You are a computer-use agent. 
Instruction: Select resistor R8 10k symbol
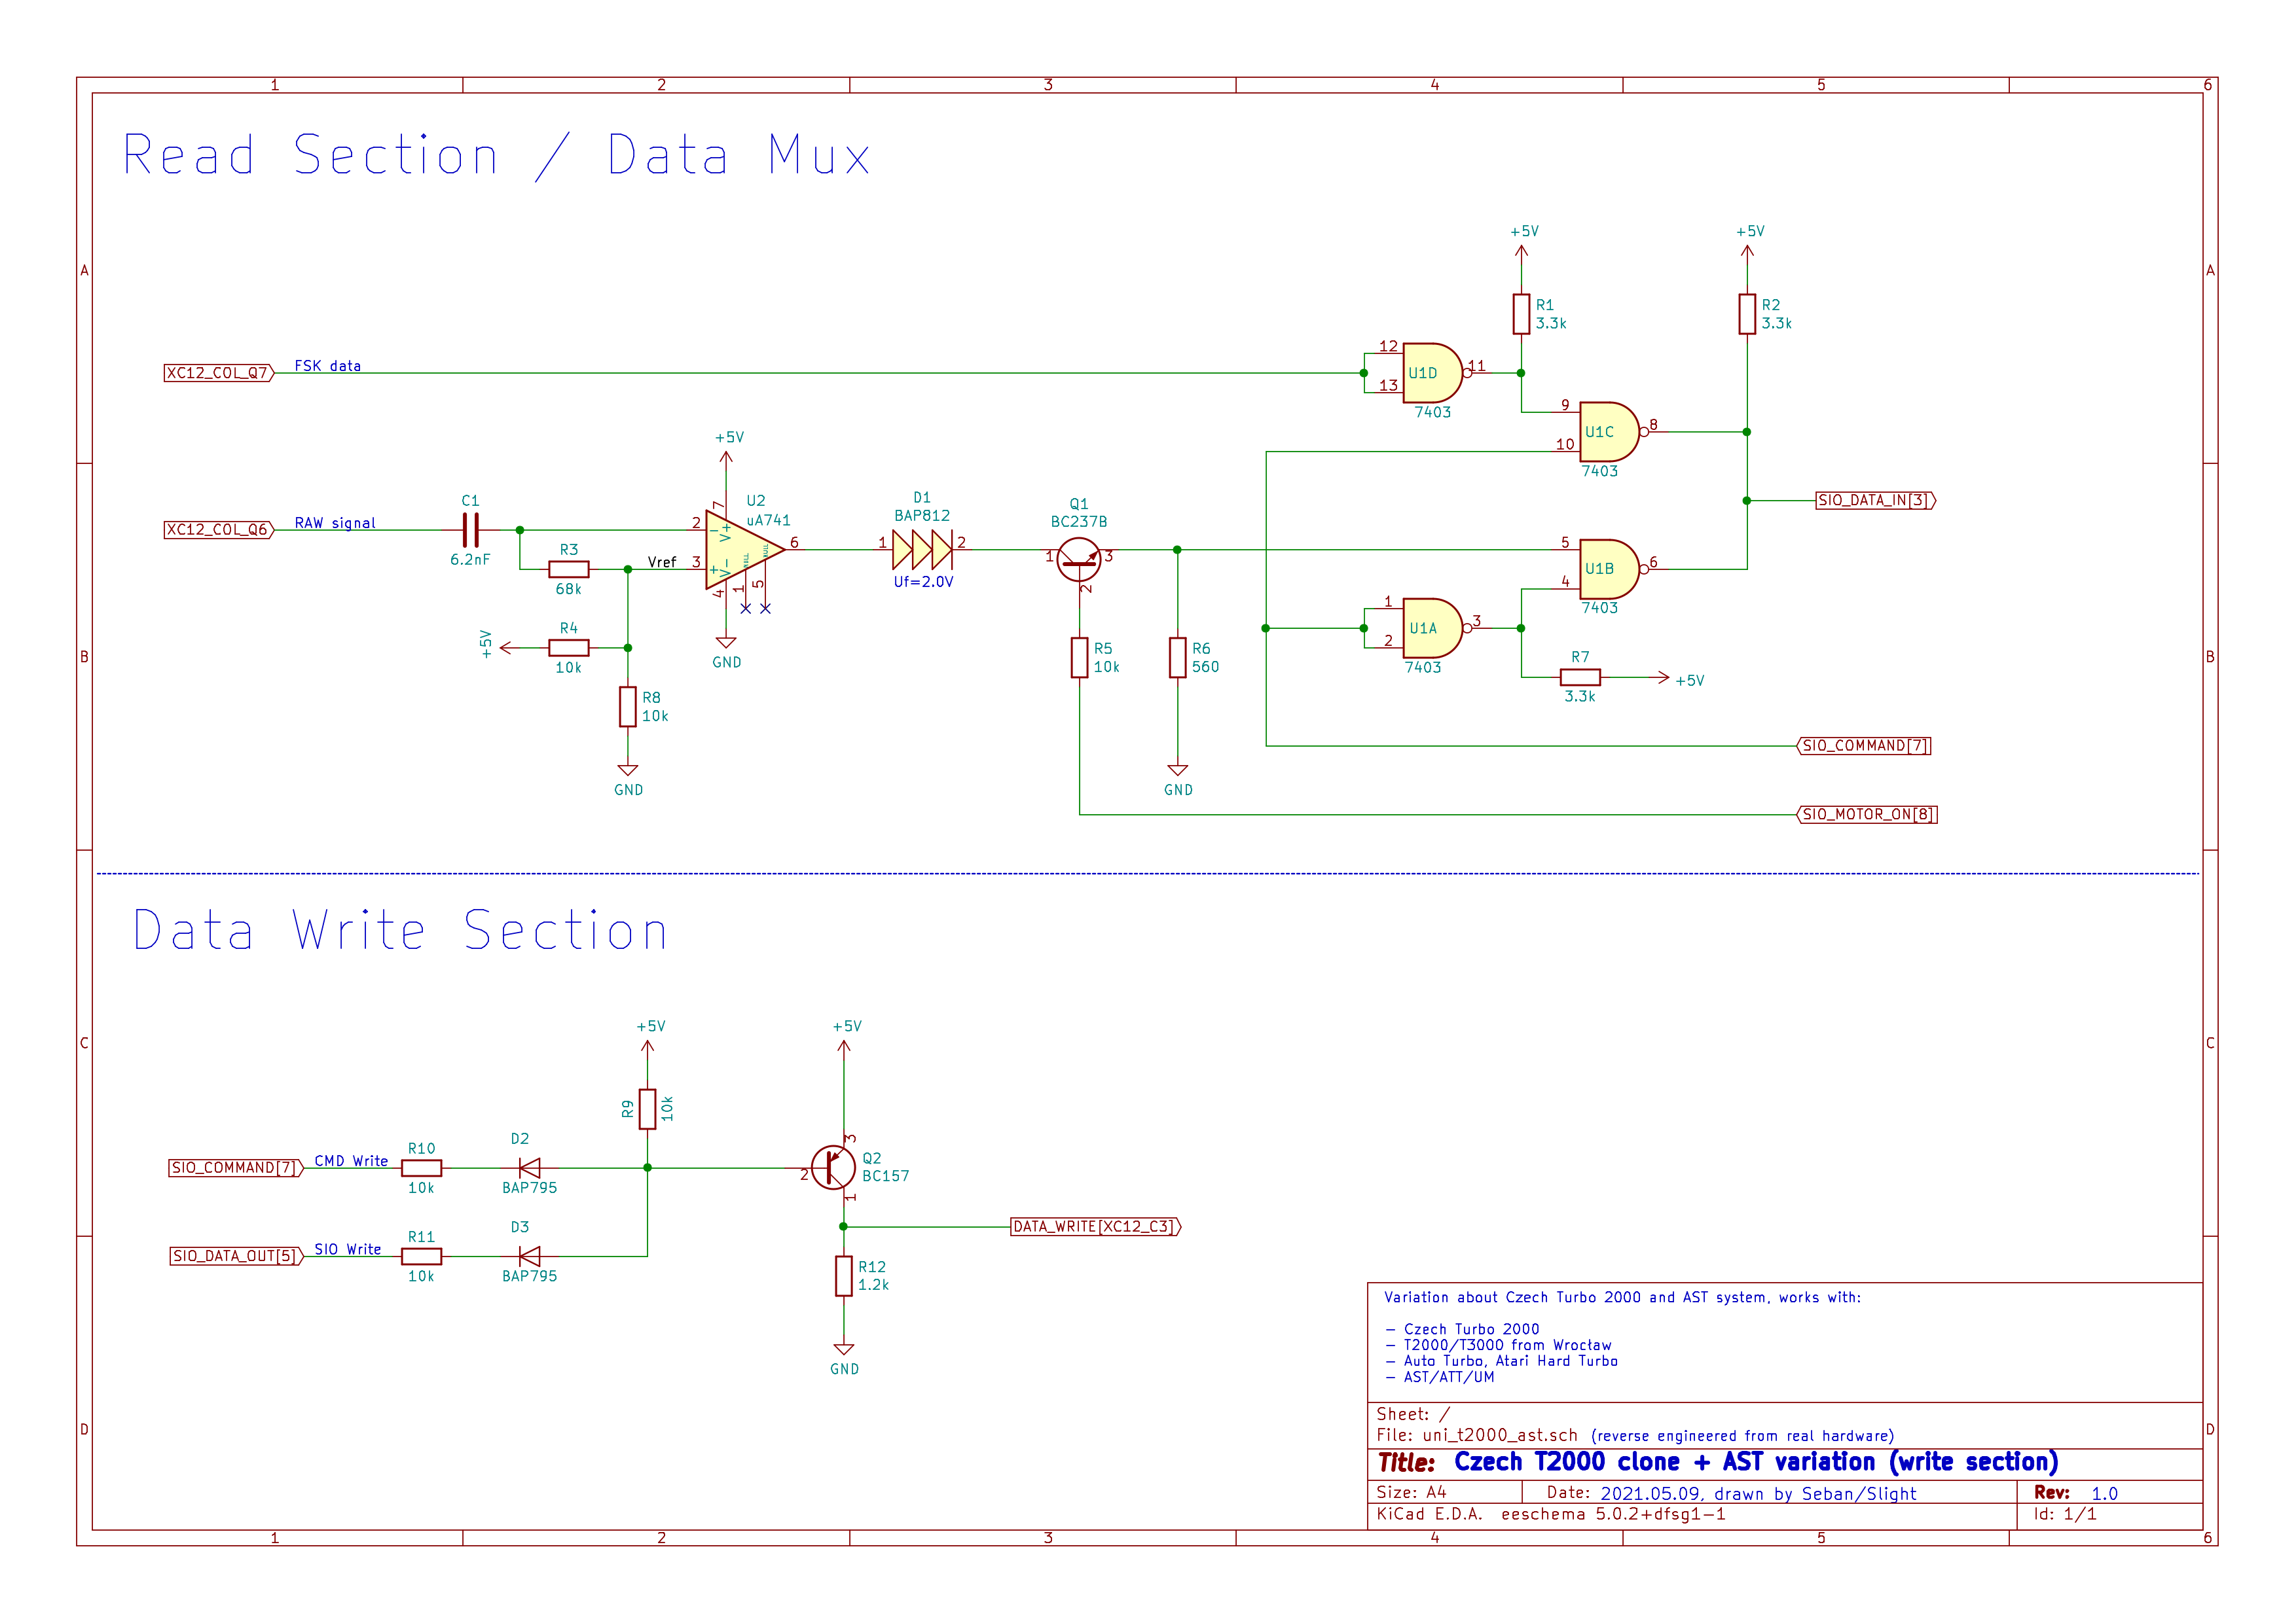point(627,707)
